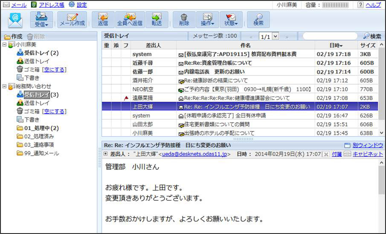
Task: Click the Reply (返信) toolbar icon
Action: coord(103,20)
